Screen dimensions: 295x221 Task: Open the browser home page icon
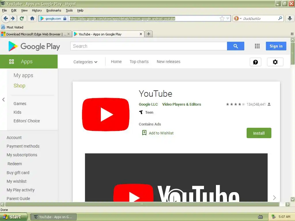coord(32,18)
